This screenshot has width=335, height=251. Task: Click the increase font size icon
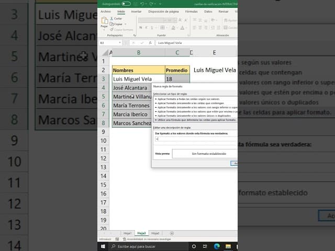coord(180,20)
